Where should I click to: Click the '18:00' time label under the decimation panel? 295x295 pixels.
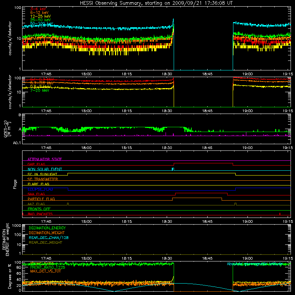[x=86, y=258]
